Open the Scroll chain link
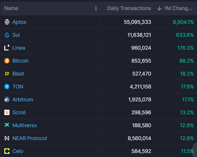This screenshot has width=197, height=157. [19, 113]
